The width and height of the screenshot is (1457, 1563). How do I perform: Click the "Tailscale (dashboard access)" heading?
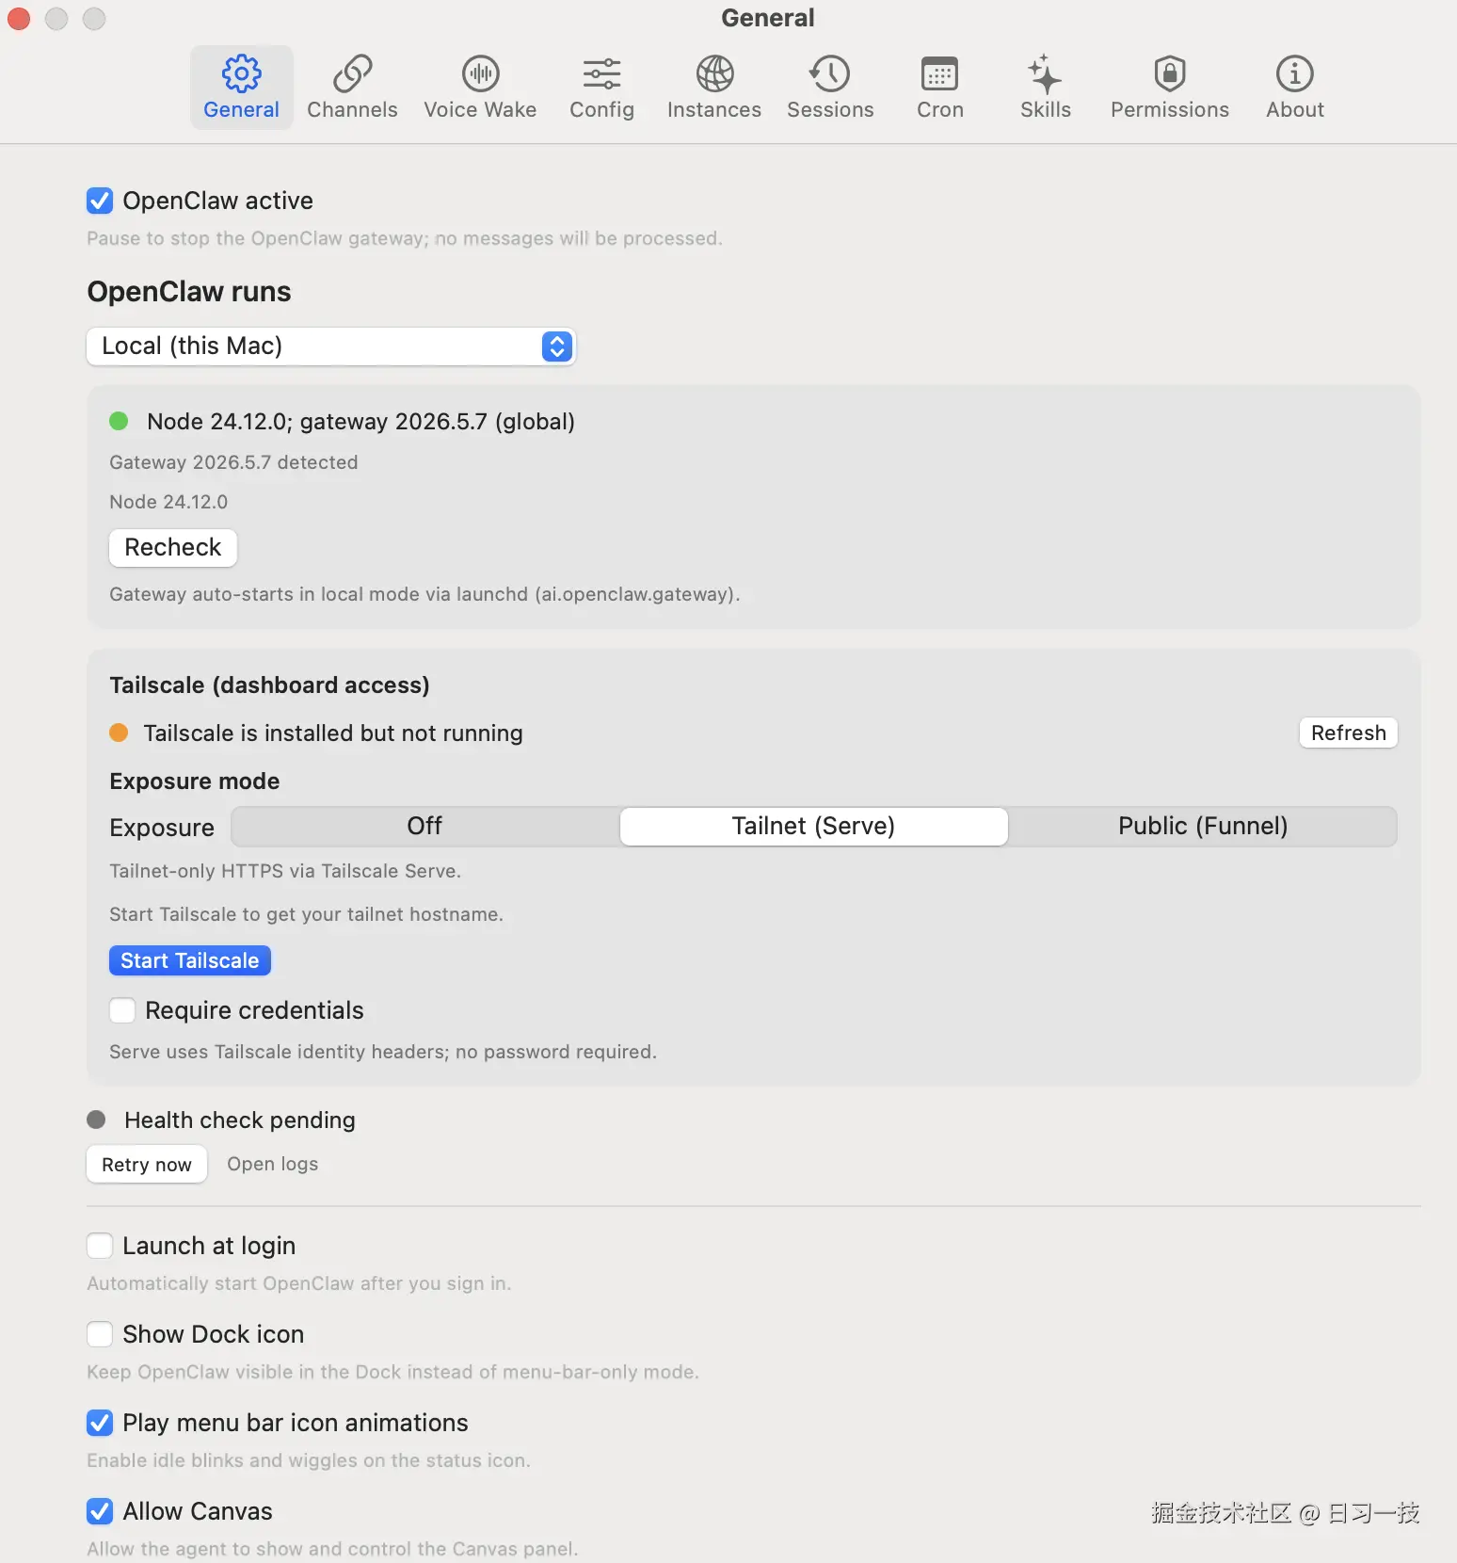click(x=269, y=685)
